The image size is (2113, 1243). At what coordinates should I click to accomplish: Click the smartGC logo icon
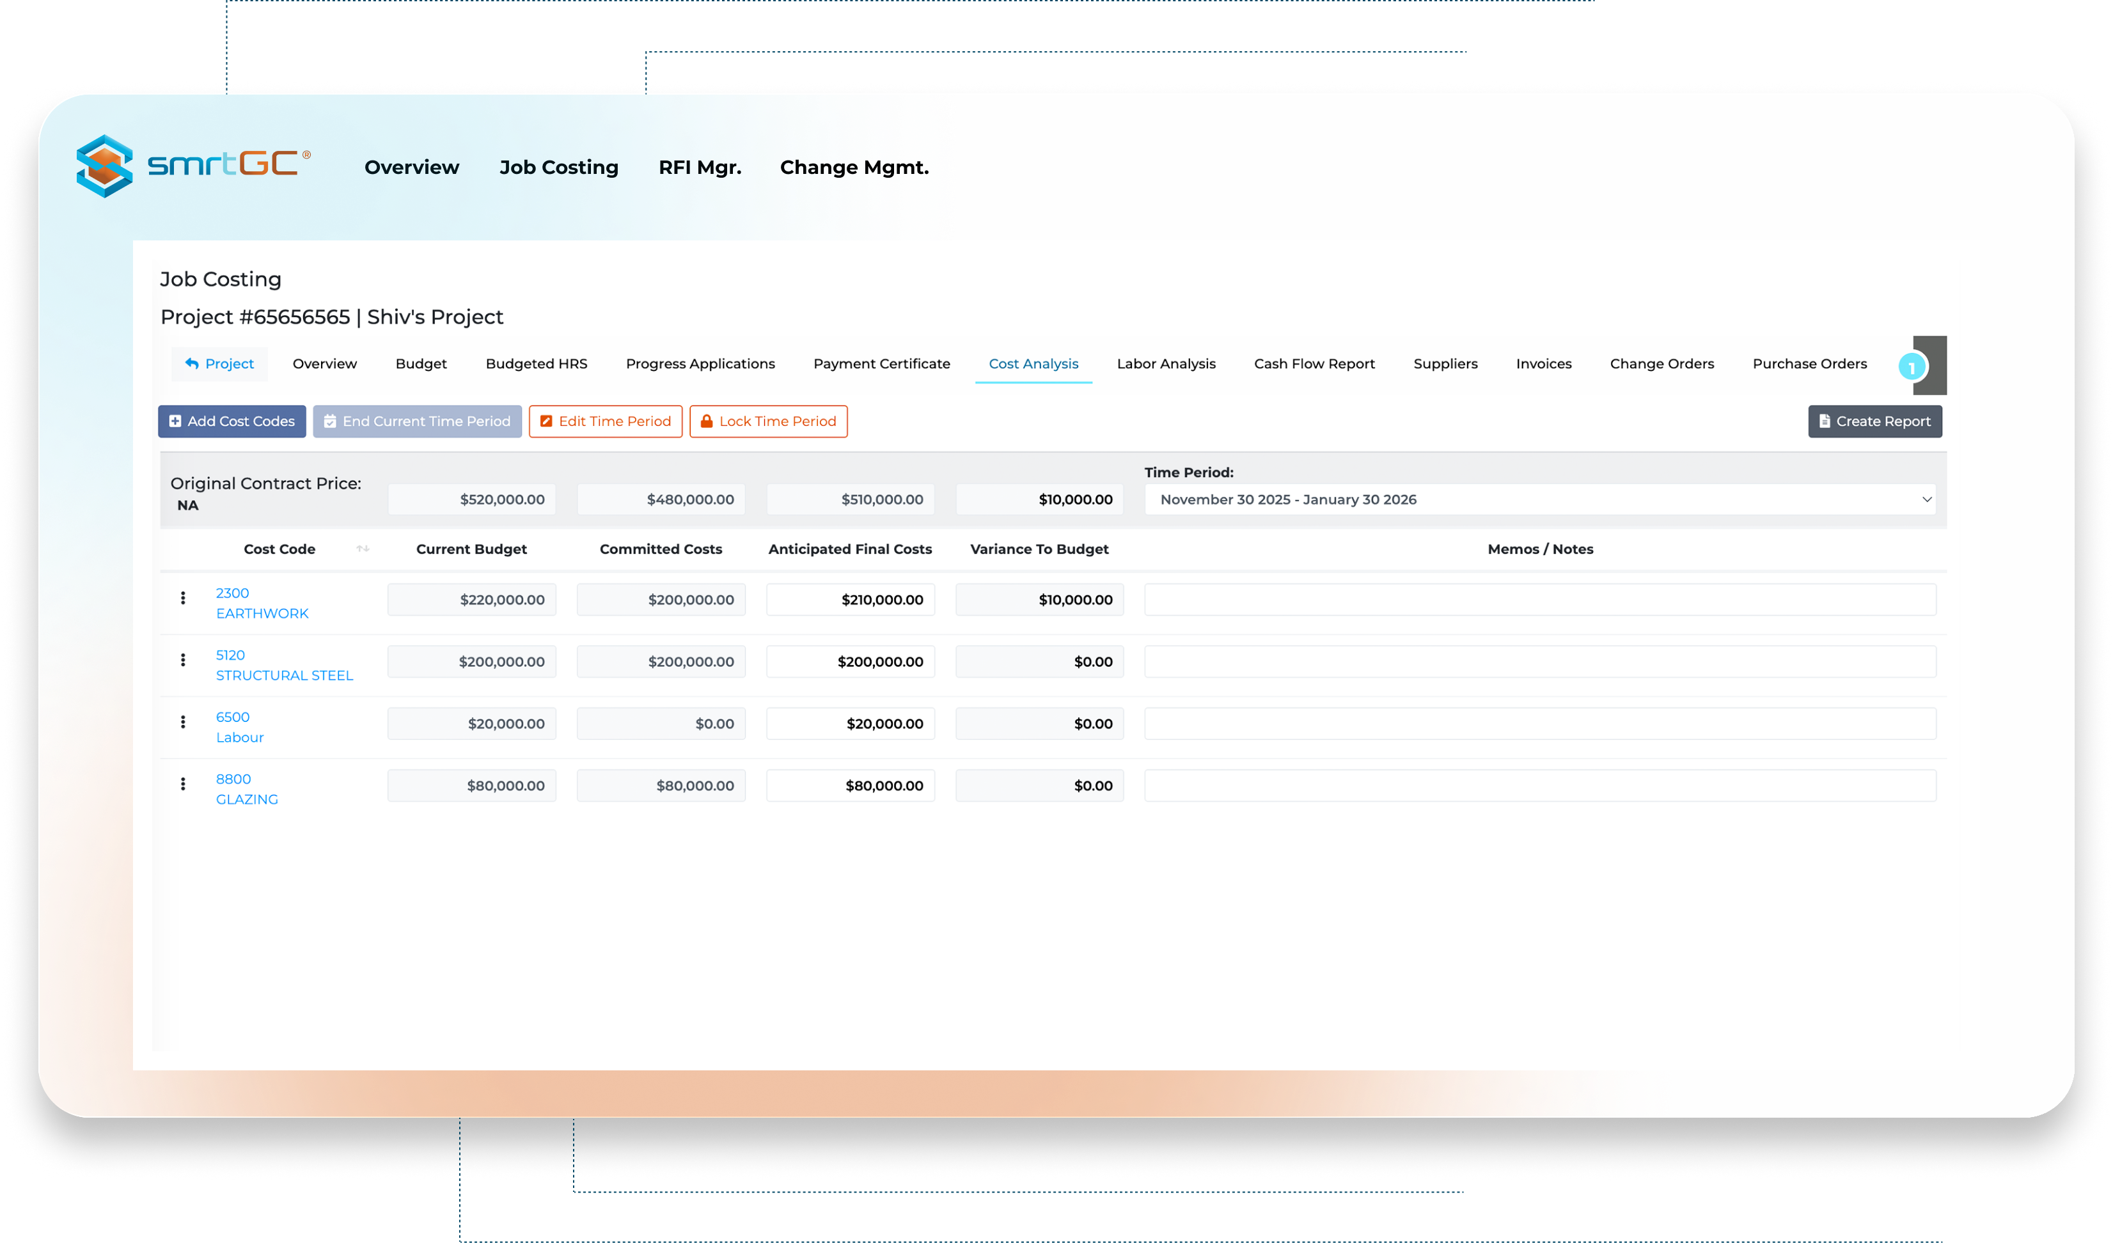[x=106, y=166]
